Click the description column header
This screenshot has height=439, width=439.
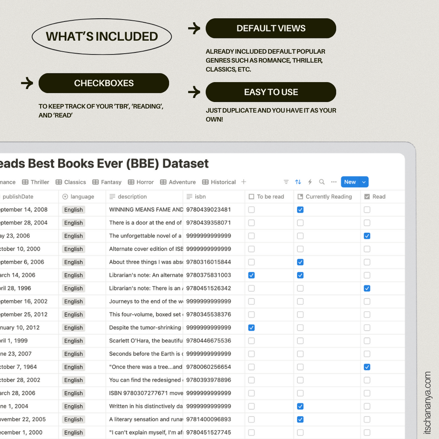144,197
